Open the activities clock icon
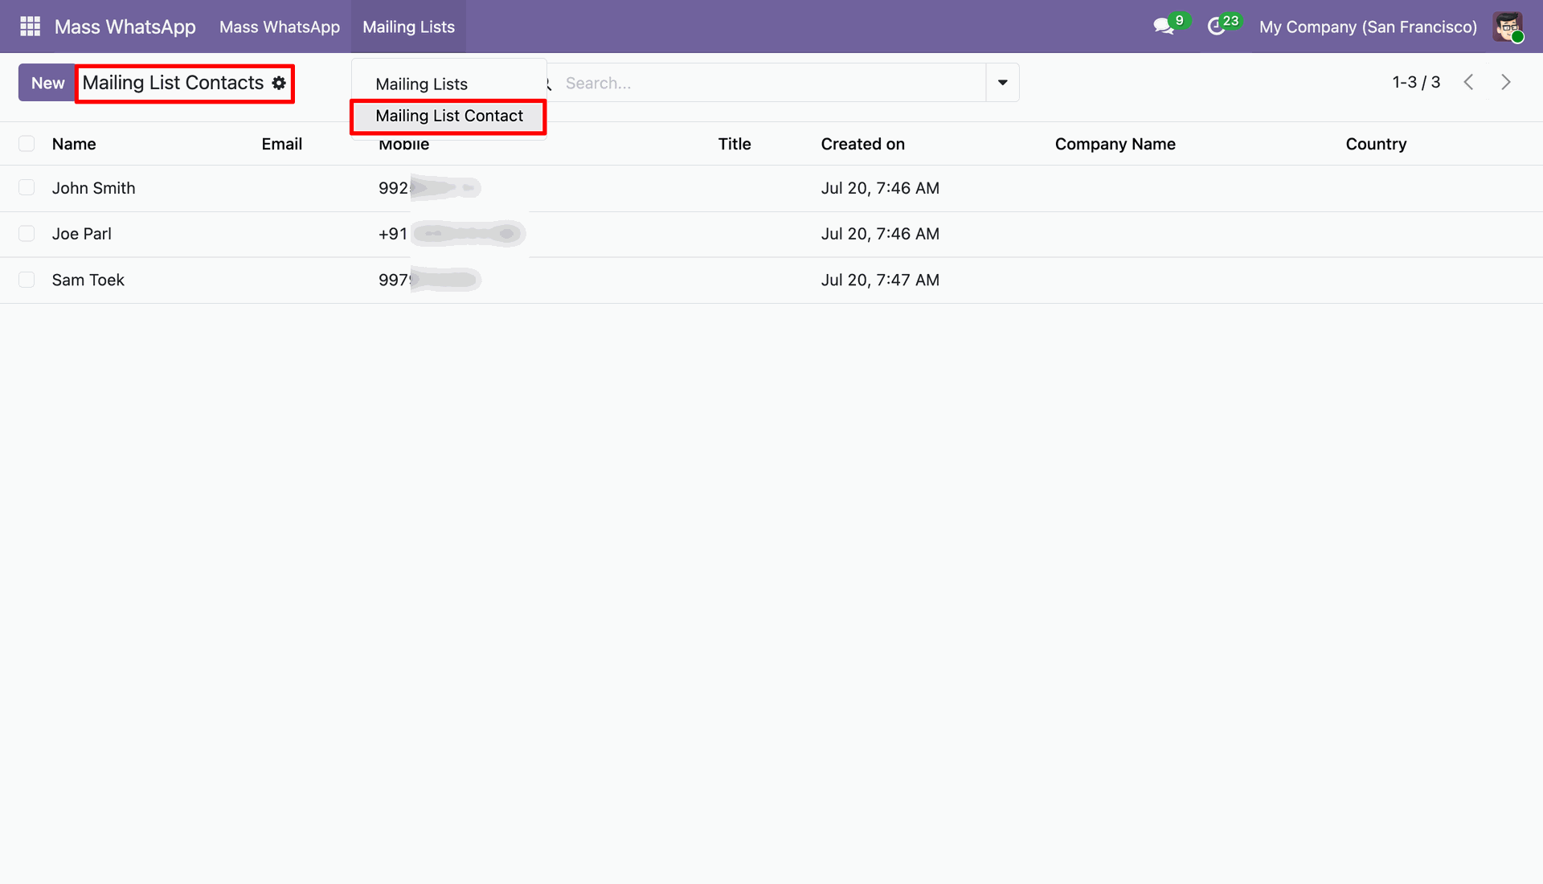 point(1216,27)
